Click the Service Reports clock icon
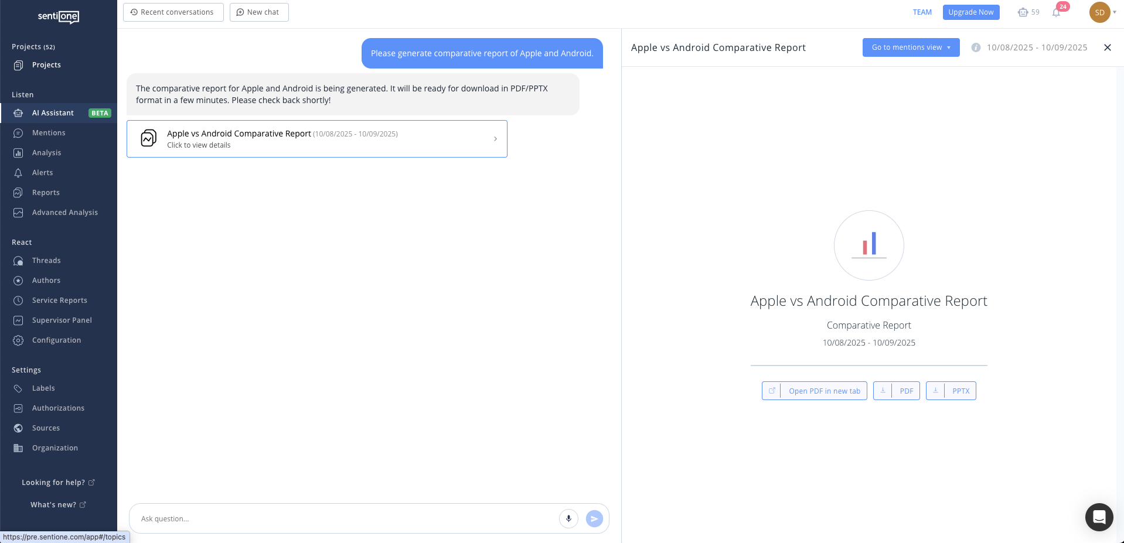 pos(18,300)
